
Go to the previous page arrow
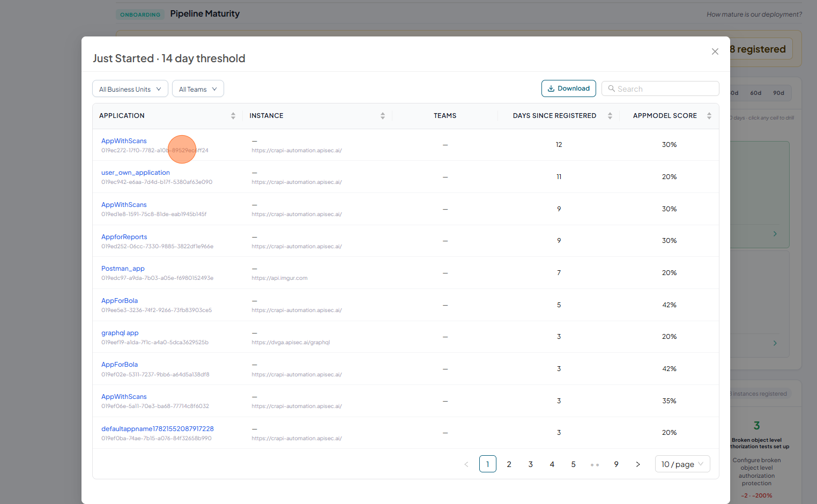pyautogui.click(x=466, y=464)
